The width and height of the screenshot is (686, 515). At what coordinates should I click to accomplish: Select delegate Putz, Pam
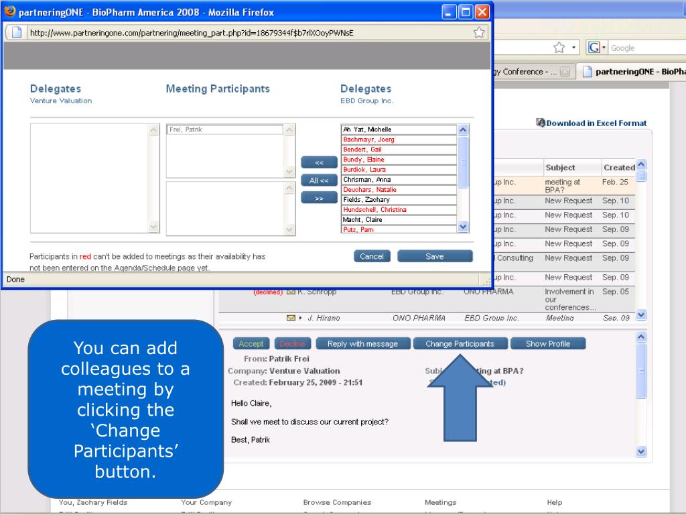[399, 229]
